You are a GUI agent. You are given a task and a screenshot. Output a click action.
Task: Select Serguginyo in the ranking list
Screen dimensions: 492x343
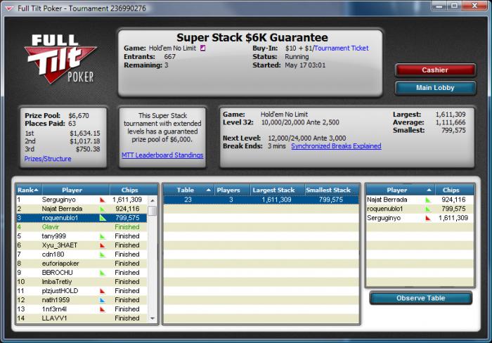(82, 200)
